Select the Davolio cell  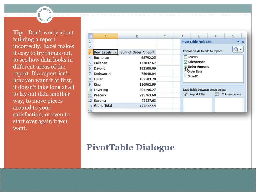click(x=106, y=68)
